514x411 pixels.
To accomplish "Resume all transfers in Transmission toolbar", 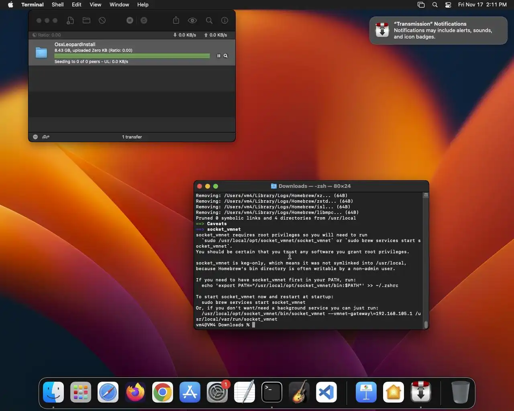I will pos(144,20).
